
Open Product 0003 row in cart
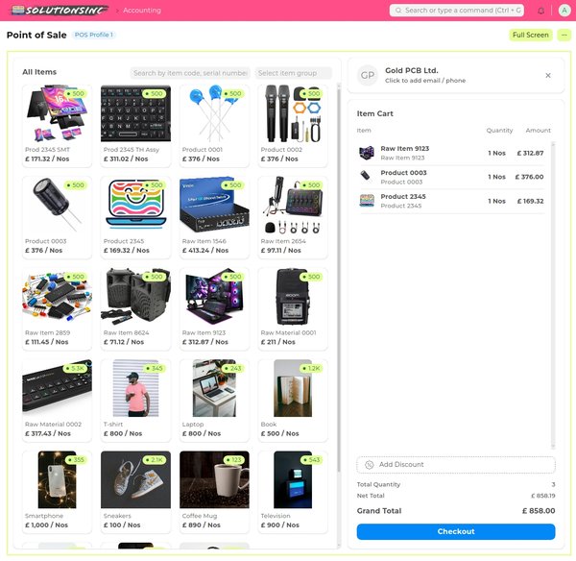[x=452, y=177]
